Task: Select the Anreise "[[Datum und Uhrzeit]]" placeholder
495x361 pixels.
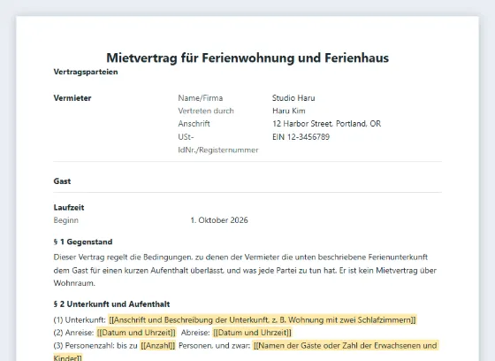Action: pos(136,333)
